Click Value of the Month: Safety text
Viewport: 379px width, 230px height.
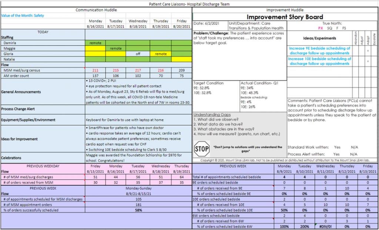pyautogui.click(x=23, y=16)
